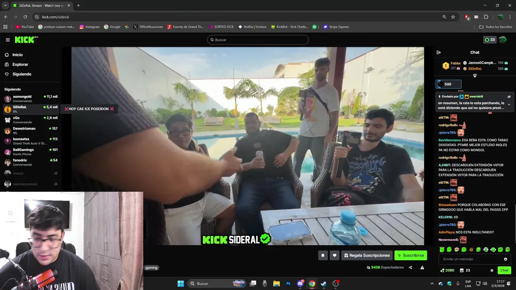Click the Regala Suscripciones button
Image resolution: width=516 pixels, height=290 pixels.
click(x=366, y=255)
